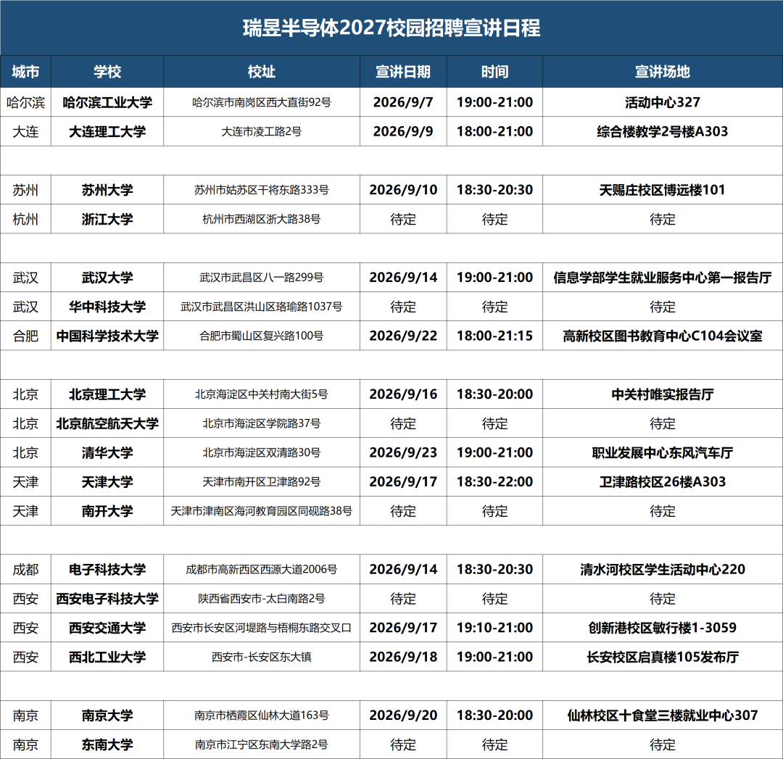The width and height of the screenshot is (783, 759).
Task: Select the date 2026/9/9
Action: pyautogui.click(x=403, y=131)
